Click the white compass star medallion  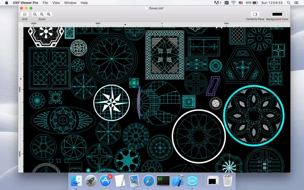[112, 103]
